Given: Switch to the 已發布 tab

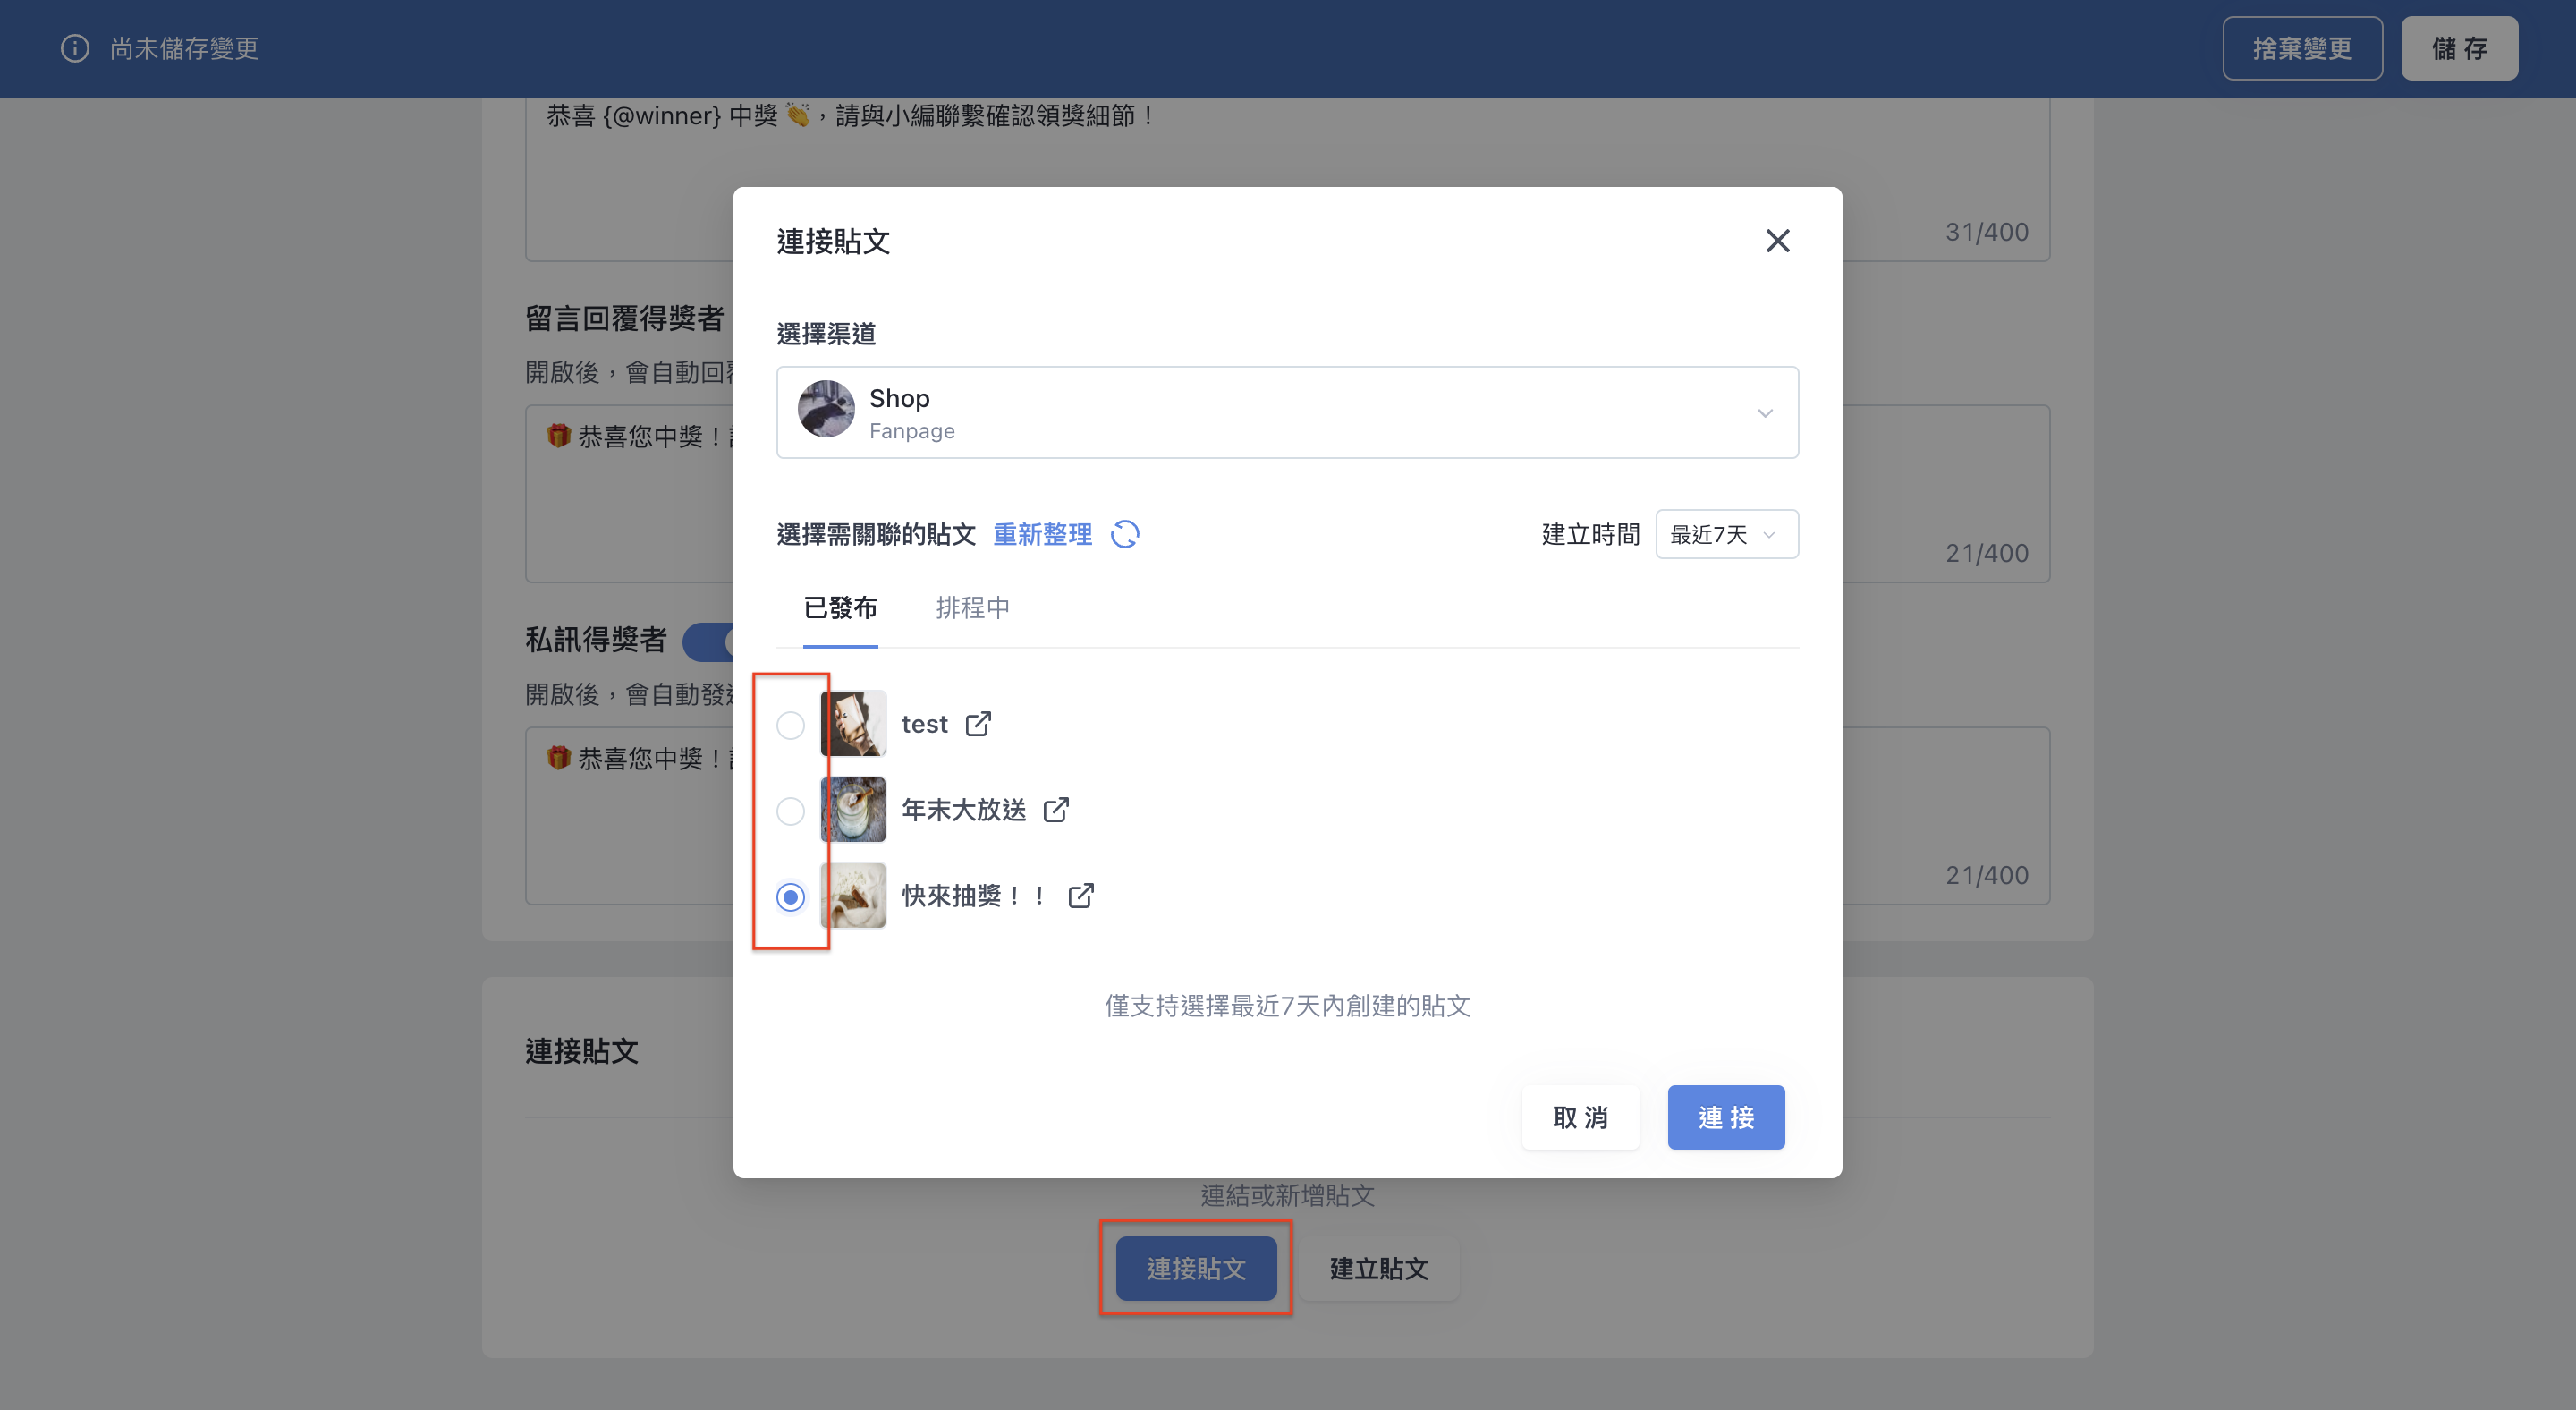Looking at the screenshot, I should [840, 608].
